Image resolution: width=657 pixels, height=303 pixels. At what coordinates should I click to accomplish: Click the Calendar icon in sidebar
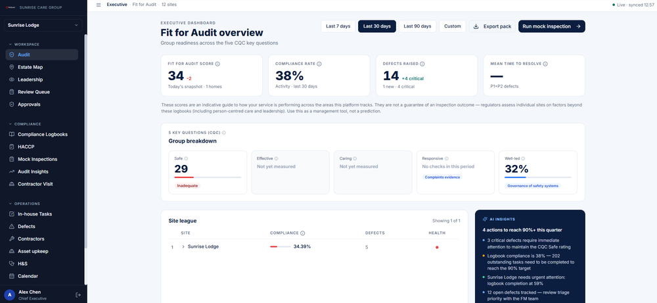12,276
